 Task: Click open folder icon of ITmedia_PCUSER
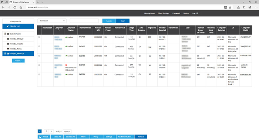pos(8,54)
